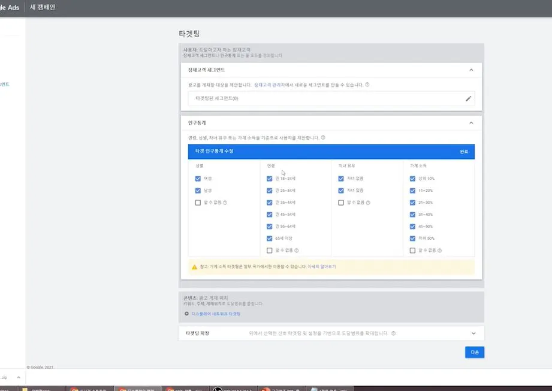Viewport: 552px width, 391px height.
Task: Uncheck the 하위 50% income checkbox
Action: 412,239
